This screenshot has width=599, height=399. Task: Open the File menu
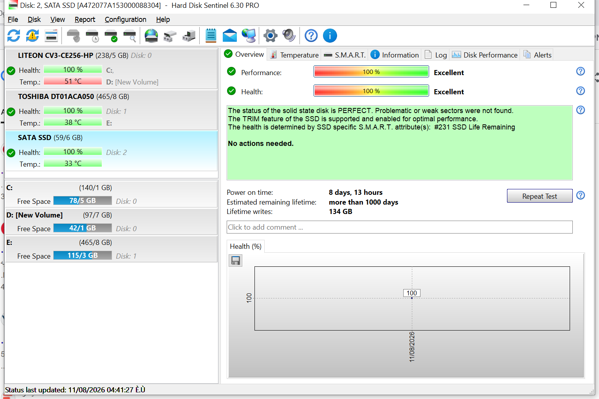(x=13, y=20)
